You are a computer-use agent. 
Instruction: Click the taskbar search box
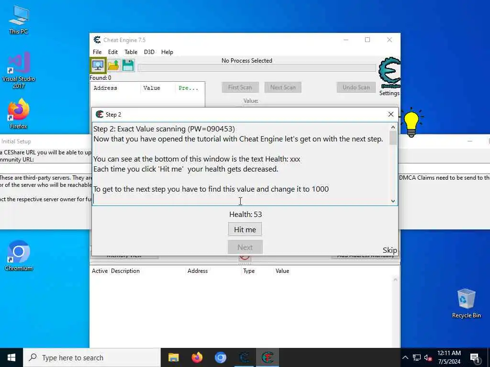91,357
